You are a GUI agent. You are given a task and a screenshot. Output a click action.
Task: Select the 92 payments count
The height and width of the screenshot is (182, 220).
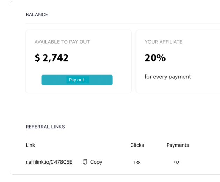177,163
